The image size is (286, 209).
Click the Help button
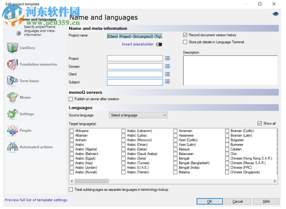click(x=266, y=201)
